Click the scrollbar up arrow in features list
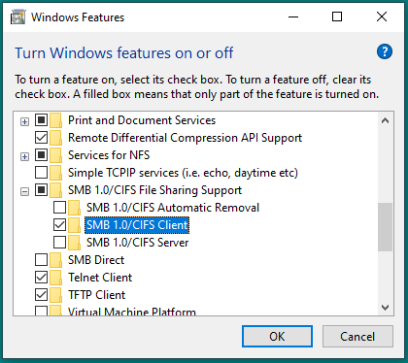This screenshot has height=363, width=408. point(385,121)
